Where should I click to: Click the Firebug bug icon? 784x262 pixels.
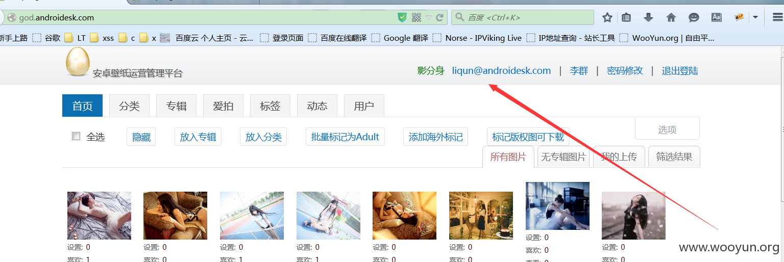pyautogui.click(x=739, y=18)
